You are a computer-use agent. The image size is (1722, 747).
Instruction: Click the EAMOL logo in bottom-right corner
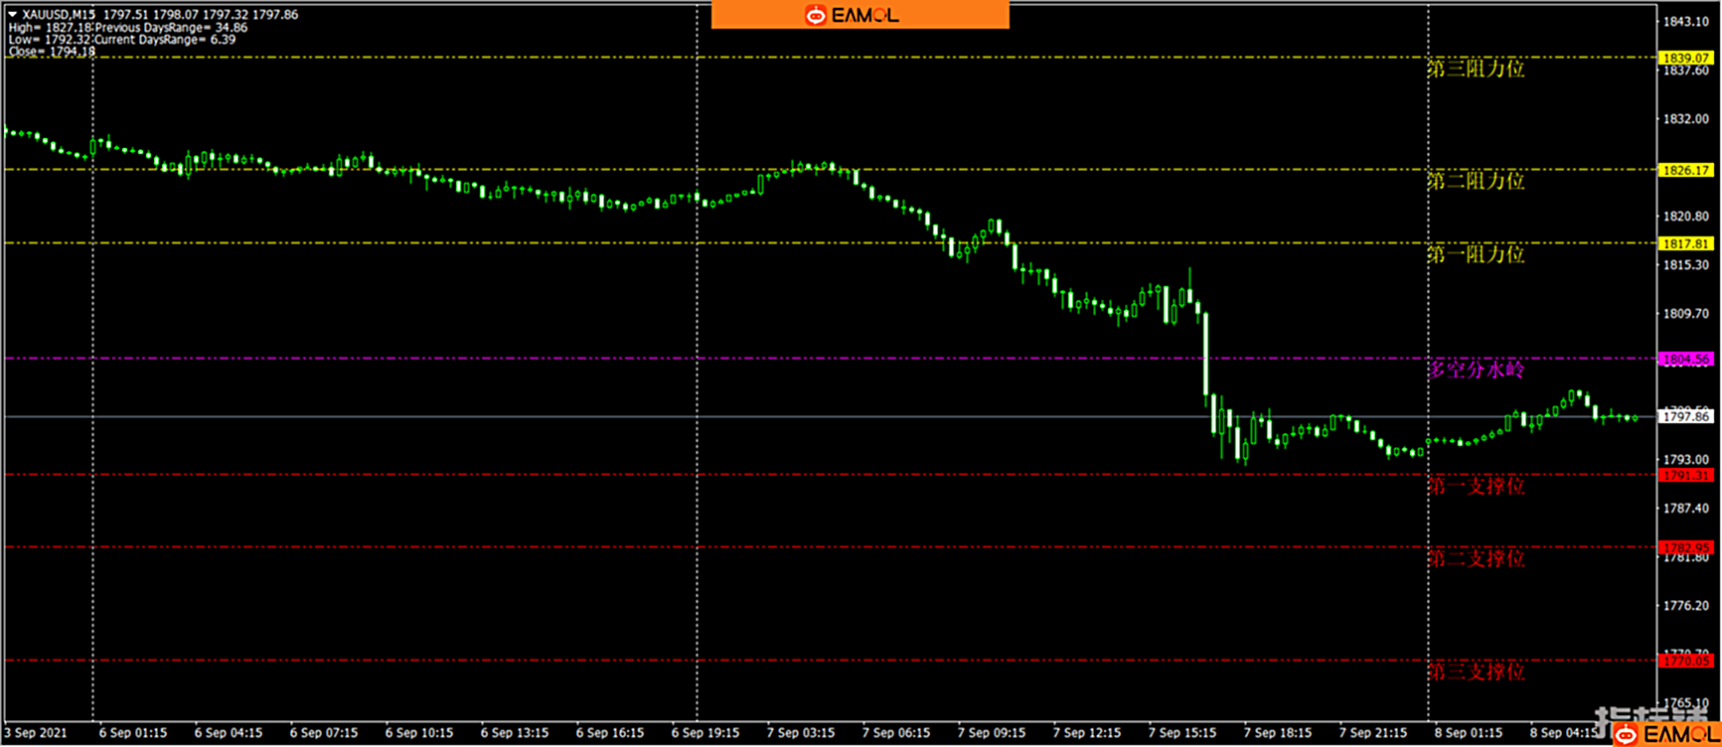pos(1666,734)
